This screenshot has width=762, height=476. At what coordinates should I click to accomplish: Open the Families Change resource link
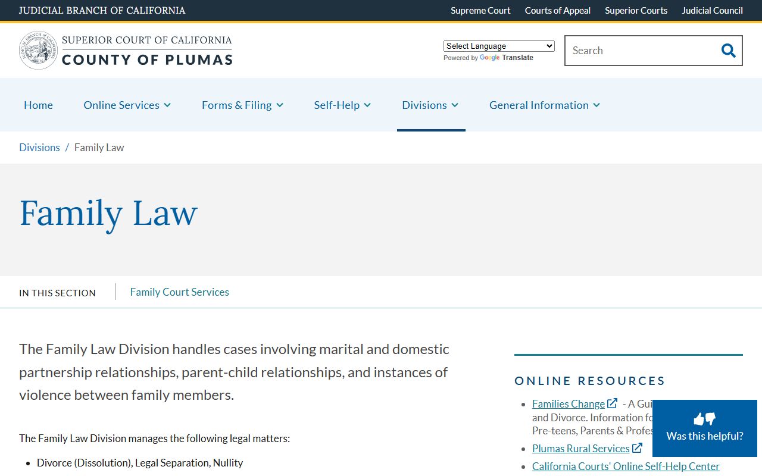(x=569, y=403)
